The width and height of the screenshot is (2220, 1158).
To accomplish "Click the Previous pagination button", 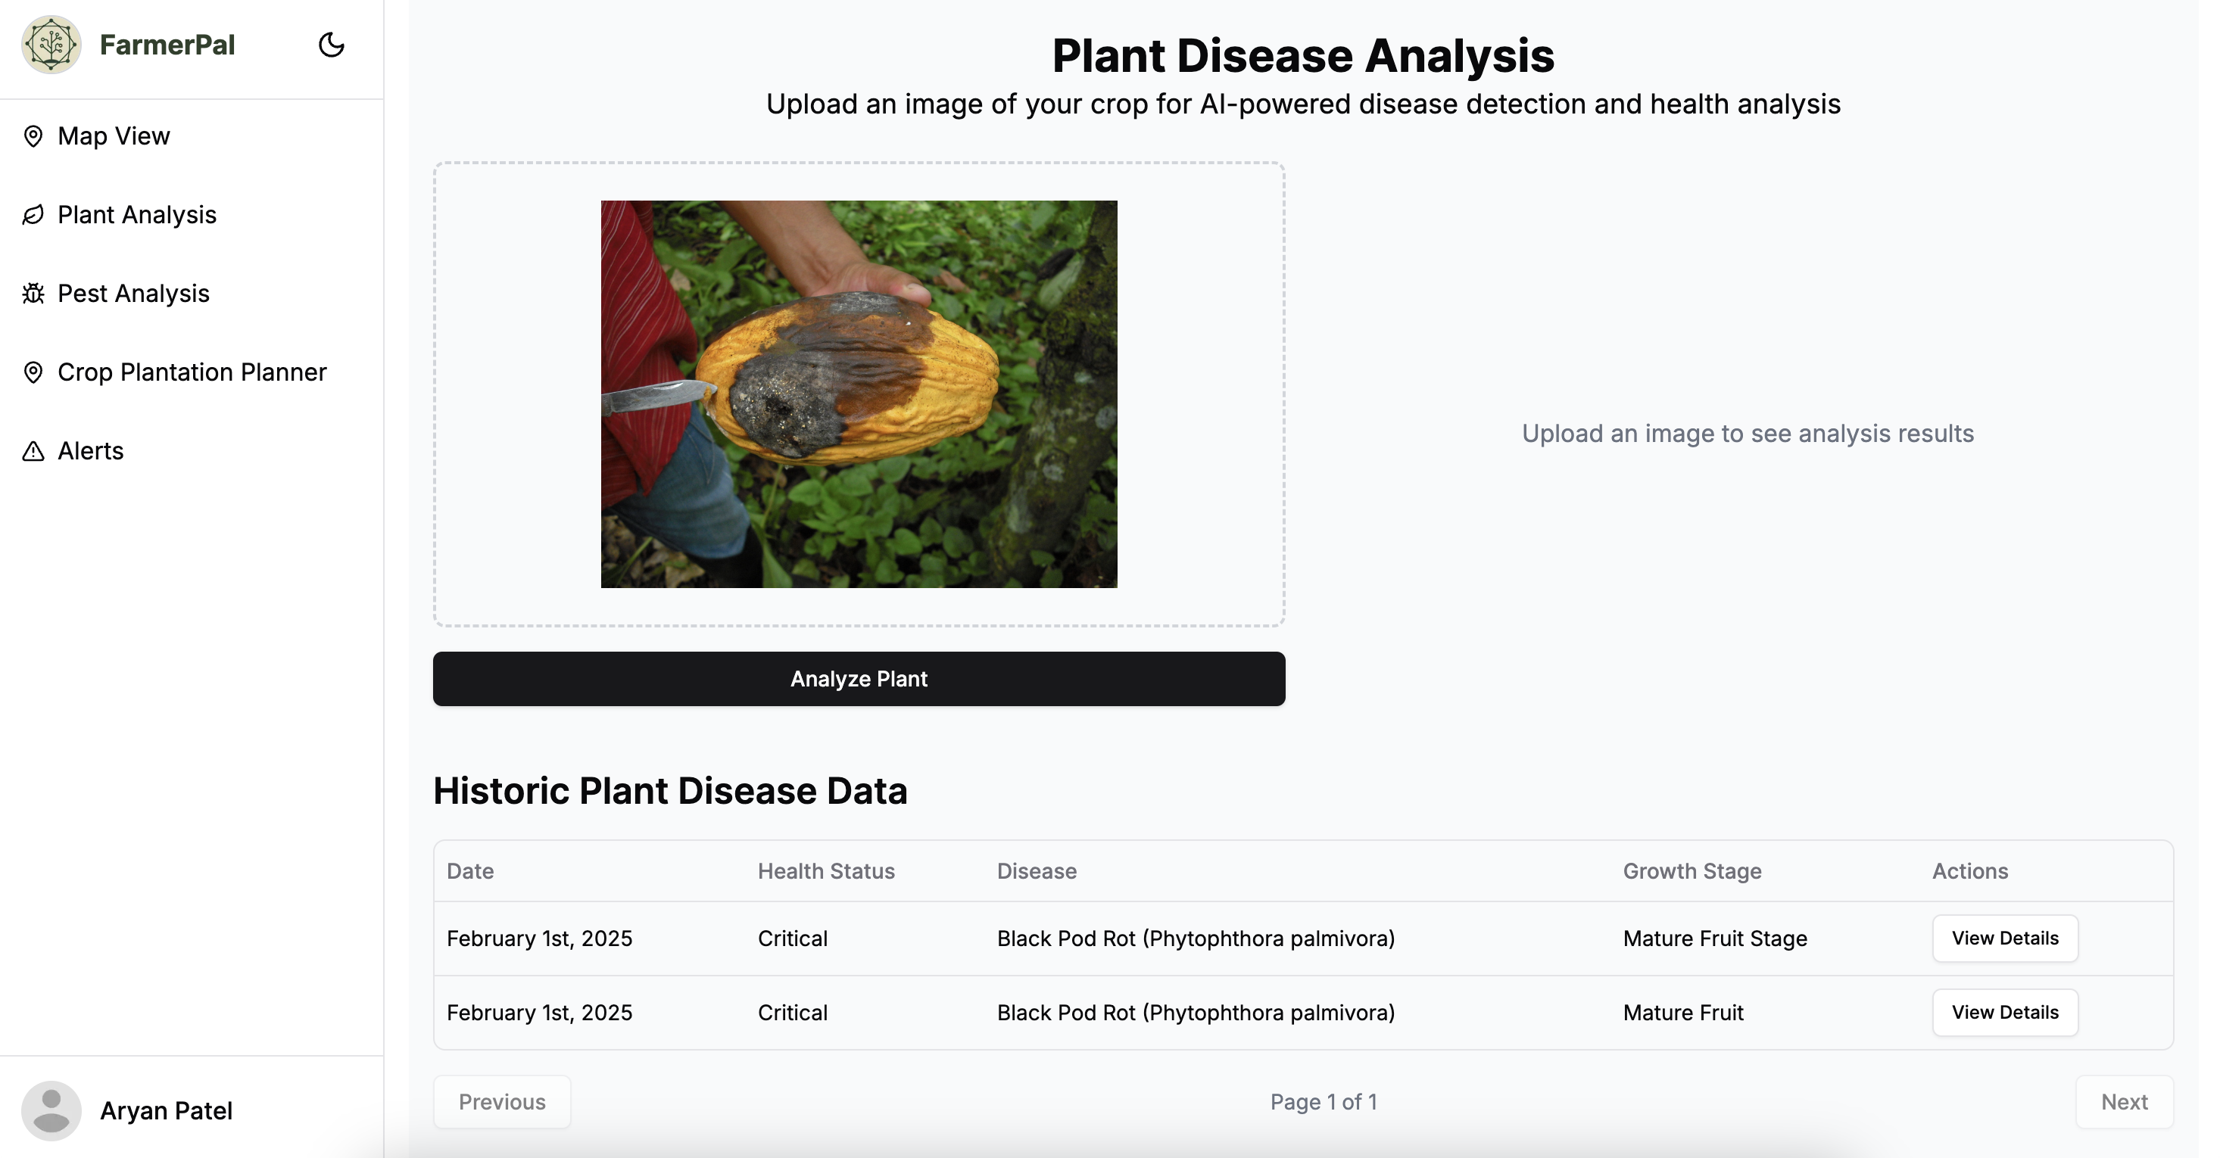I will point(501,1102).
